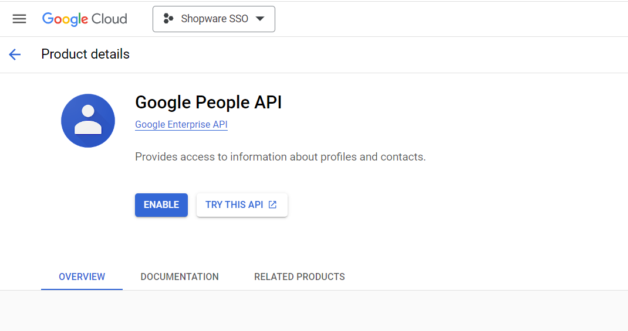Follow the Google Enterprise API link
Image resolution: width=628 pixels, height=331 pixels.
[181, 124]
